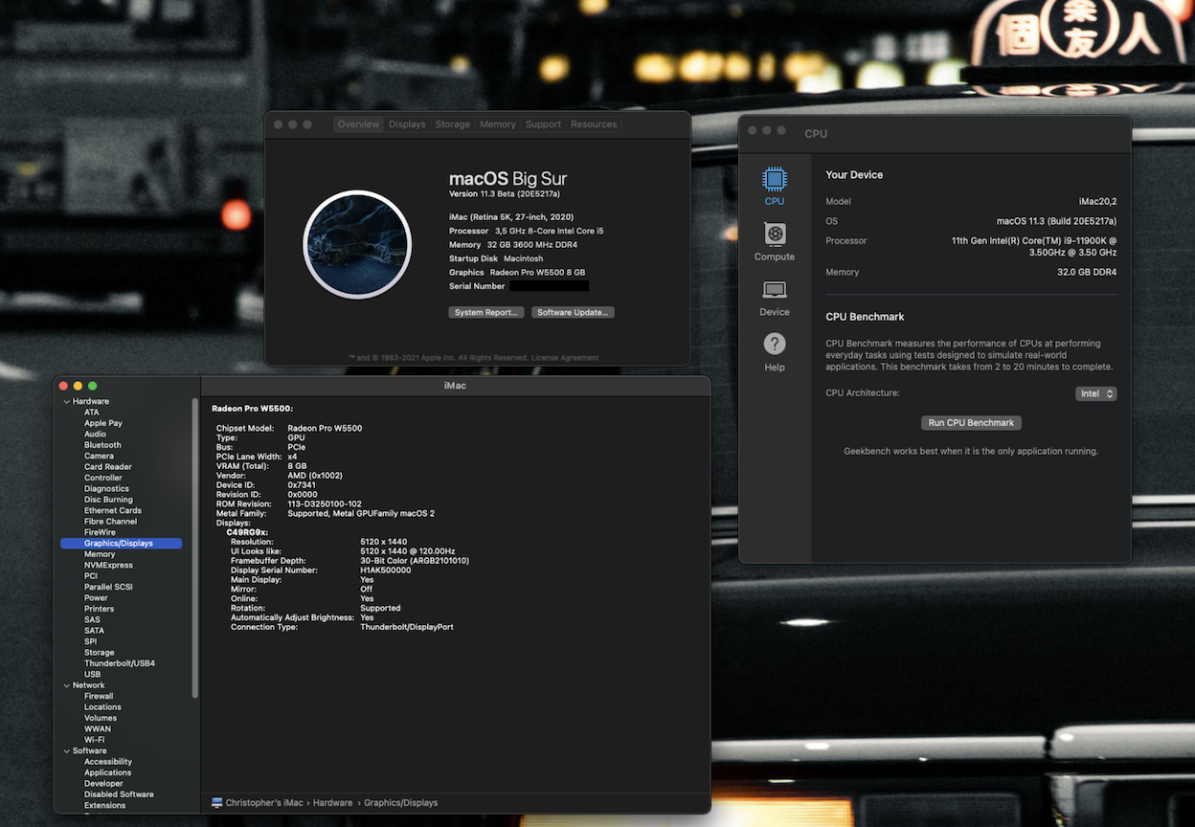
Task: Click the System Information sidebar scrollbar
Action: coord(195,548)
